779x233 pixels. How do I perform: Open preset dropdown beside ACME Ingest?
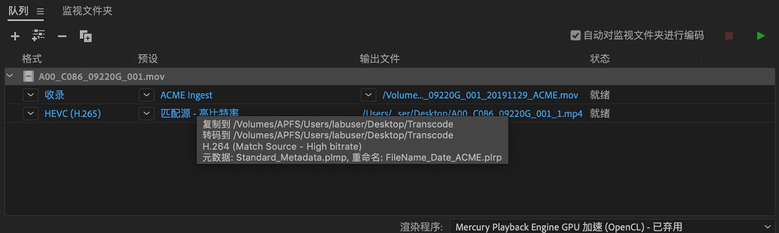point(146,95)
